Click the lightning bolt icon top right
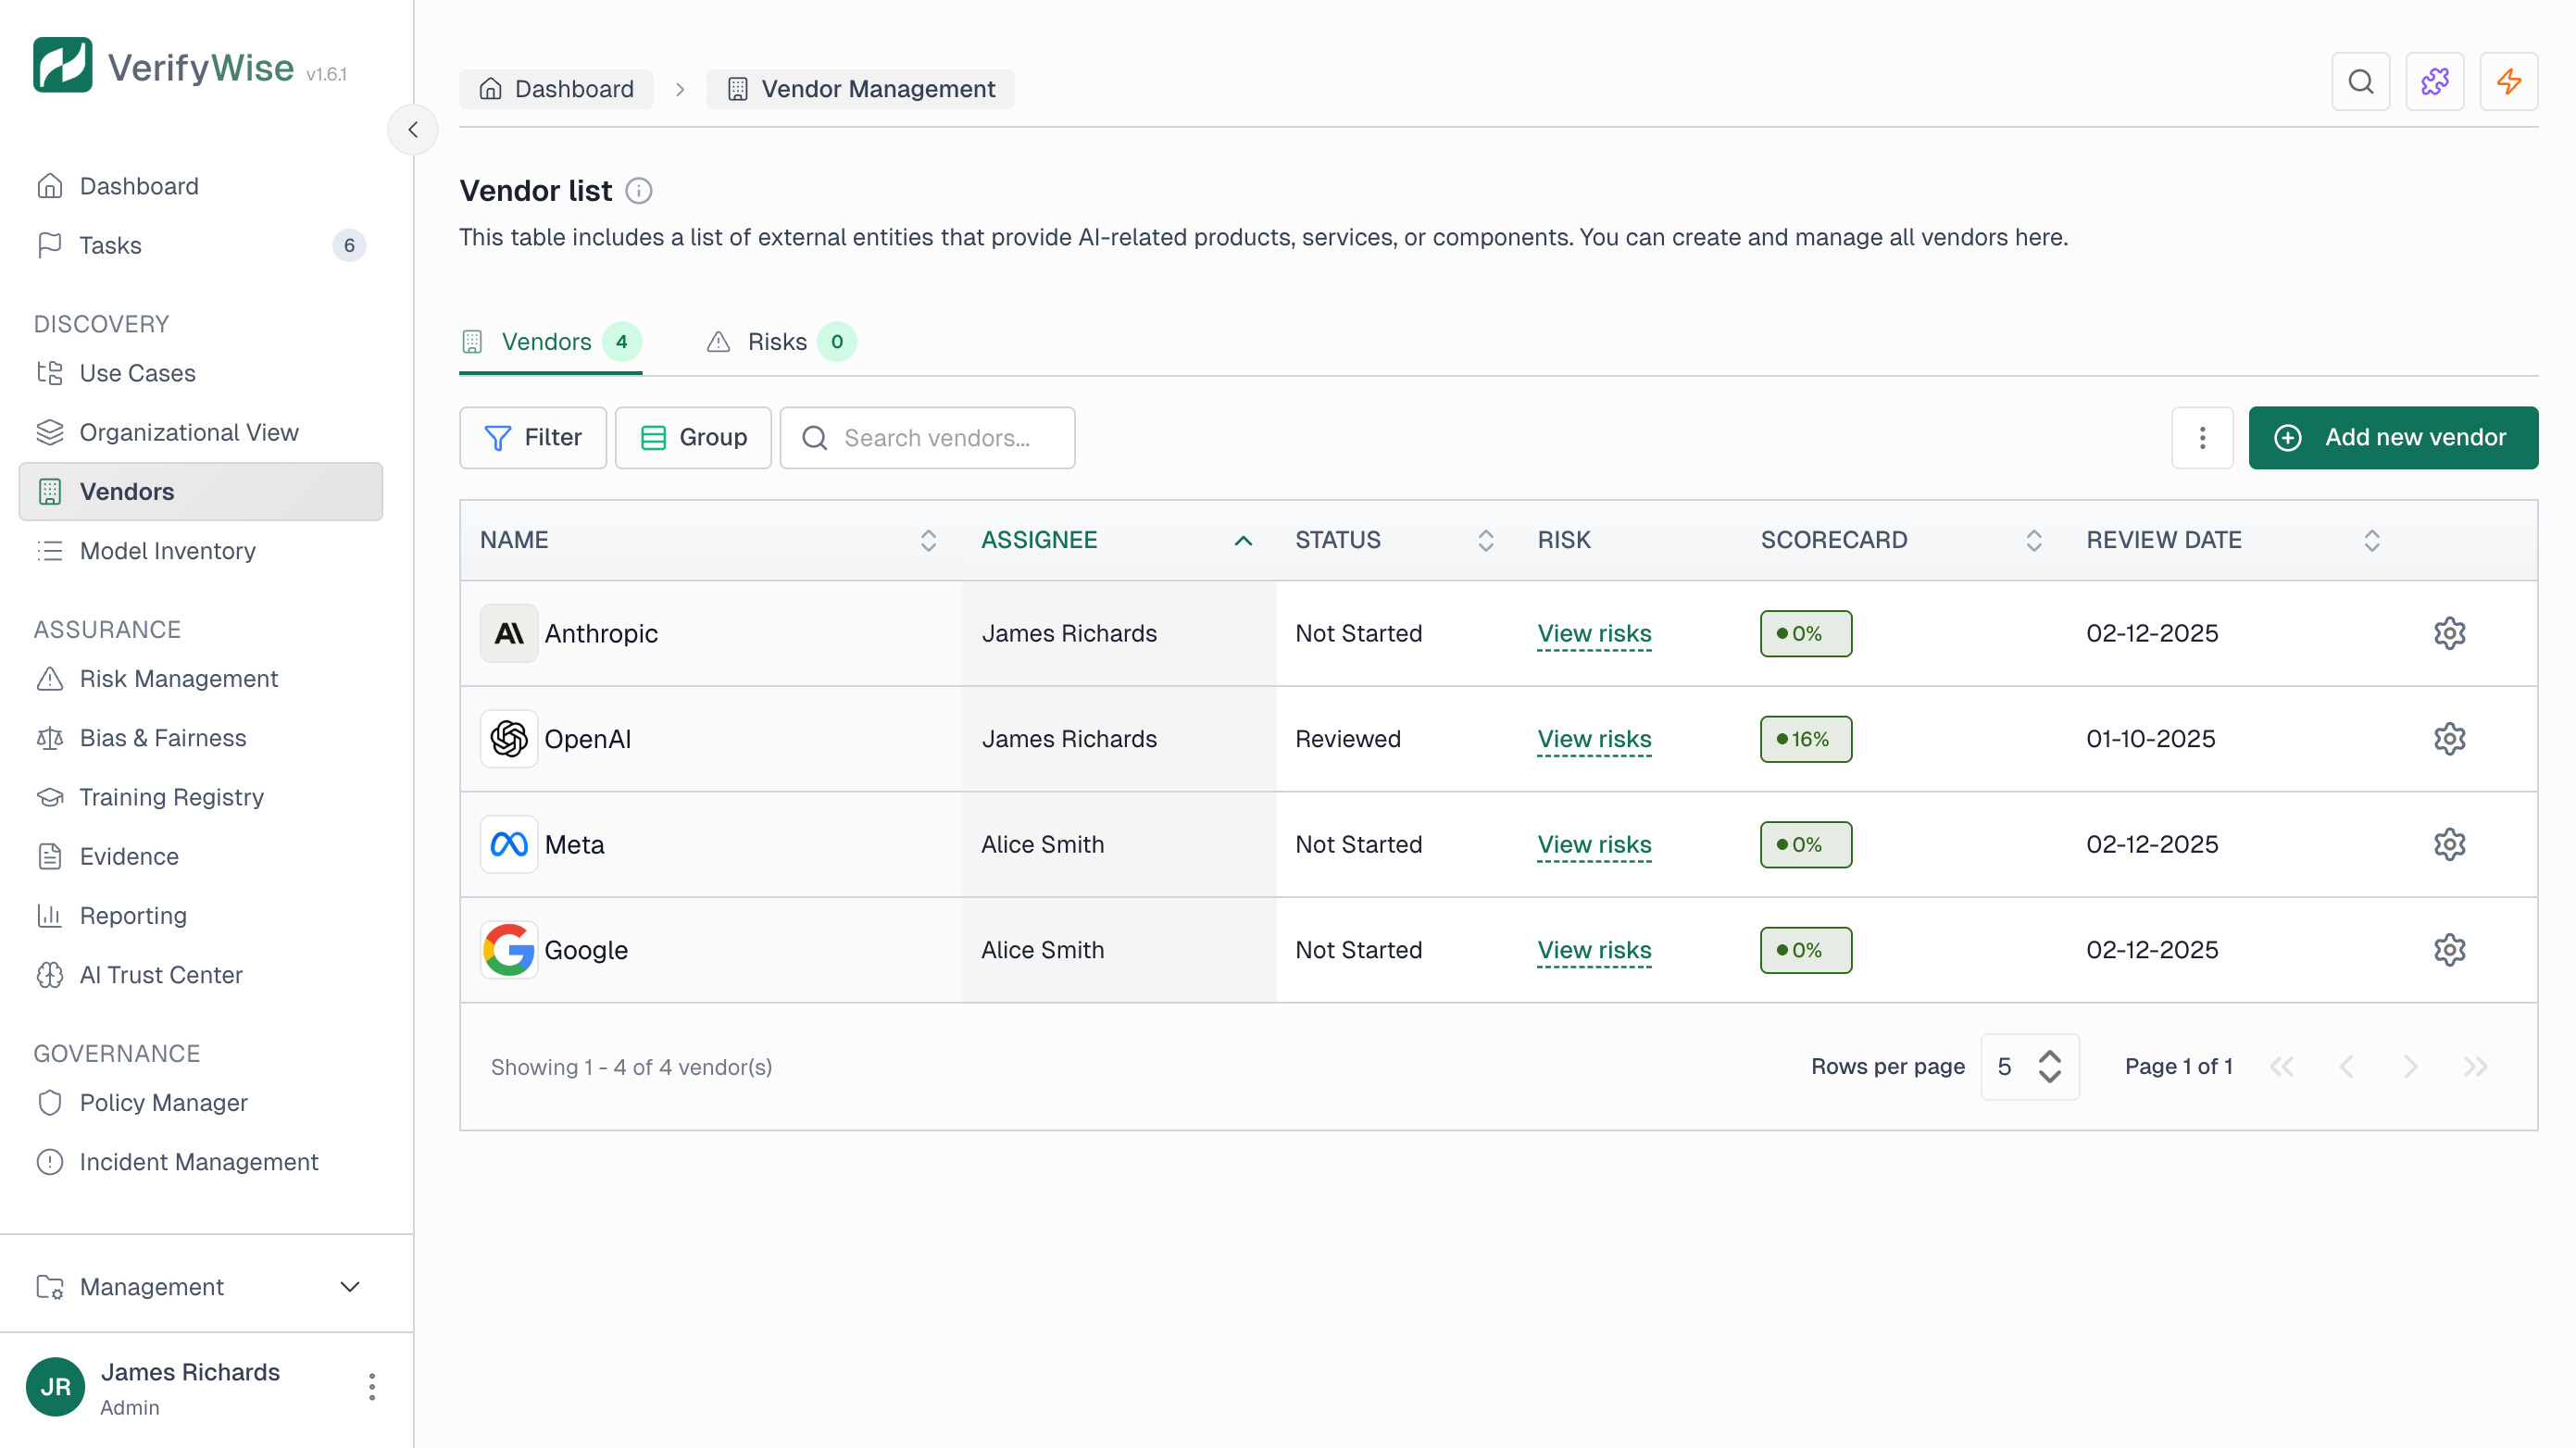The image size is (2576, 1448). [x=2510, y=82]
